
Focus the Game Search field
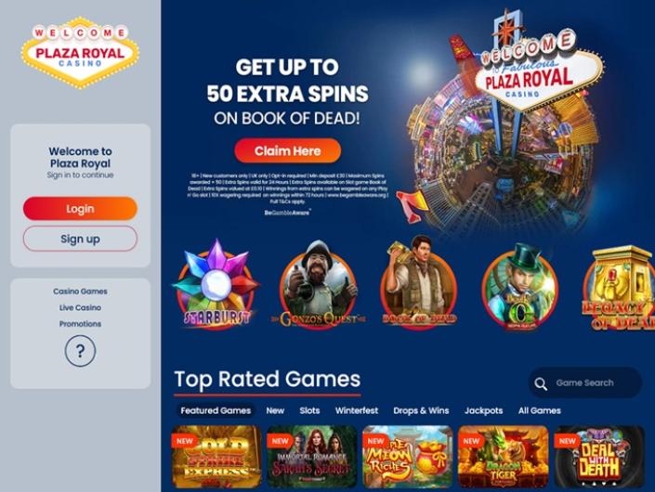click(x=584, y=382)
